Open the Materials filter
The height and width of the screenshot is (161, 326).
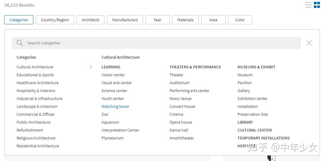[185, 20]
